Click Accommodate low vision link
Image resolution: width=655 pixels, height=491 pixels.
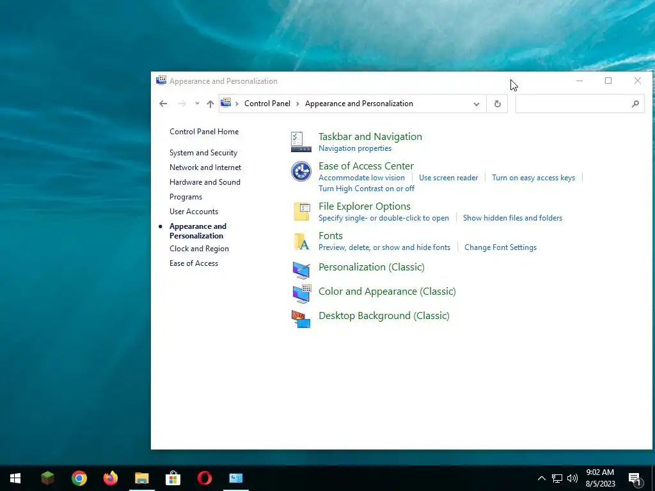point(362,178)
